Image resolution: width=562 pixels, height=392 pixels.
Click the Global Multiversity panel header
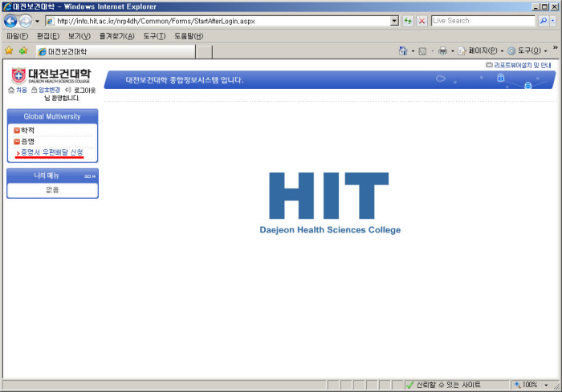tap(52, 116)
